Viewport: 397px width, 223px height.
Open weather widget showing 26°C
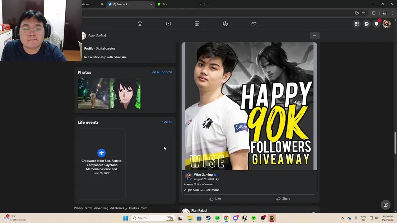click(x=15, y=218)
